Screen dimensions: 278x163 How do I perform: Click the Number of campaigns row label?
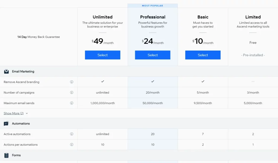(19, 92)
